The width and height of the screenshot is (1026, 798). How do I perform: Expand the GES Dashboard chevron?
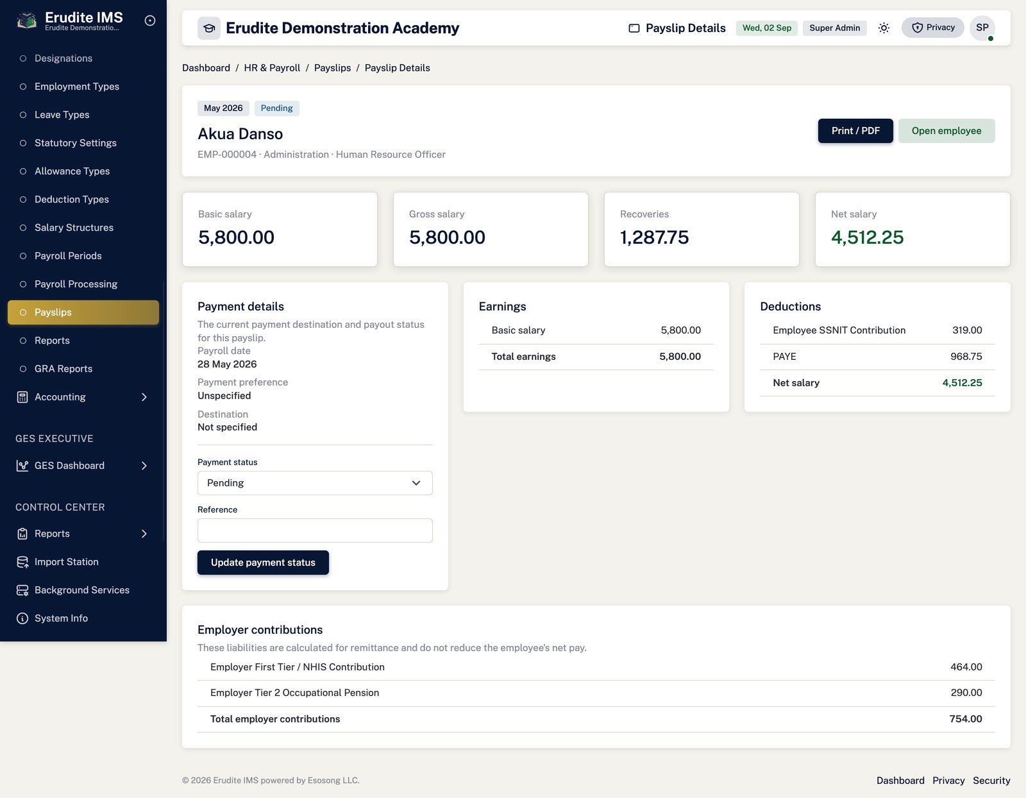(x=144, y=466)
